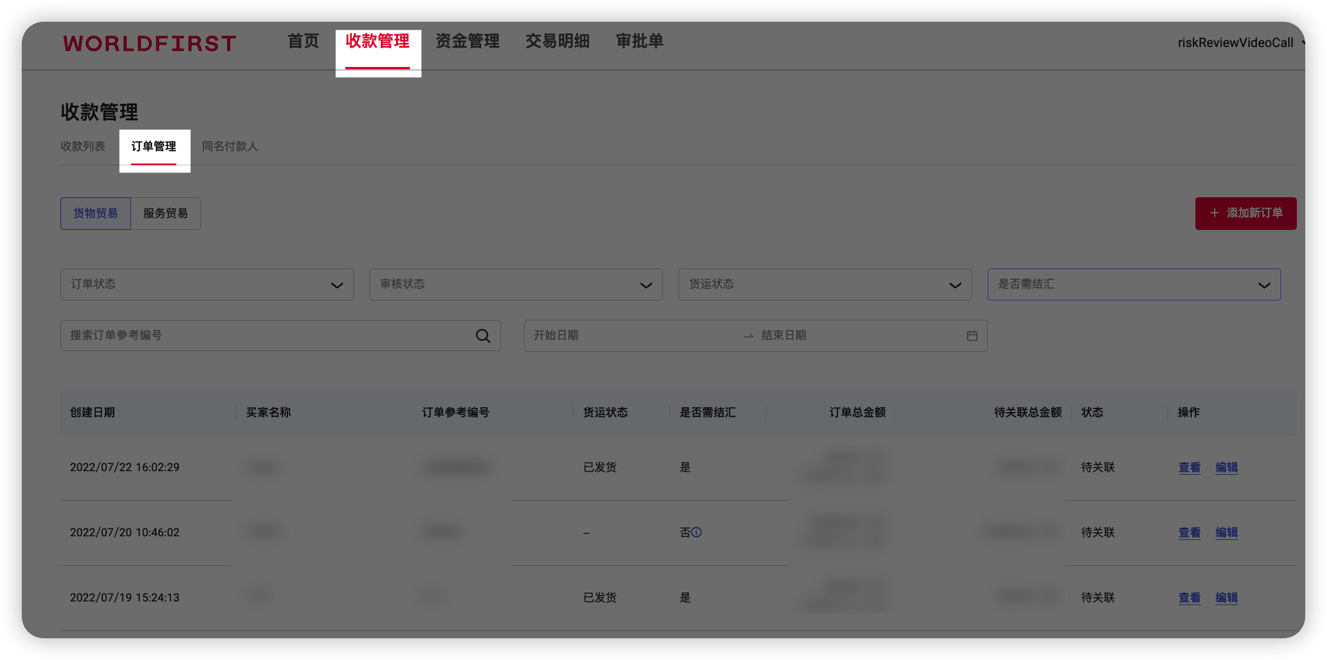Image resolution: width=1327 pixels, height=660 pixels.
Task: Click the WorldFirst logo
Action: point(149,43)
